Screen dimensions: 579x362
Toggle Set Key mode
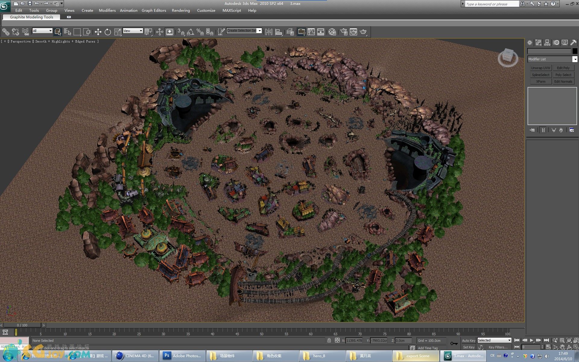tap(468, 347)
